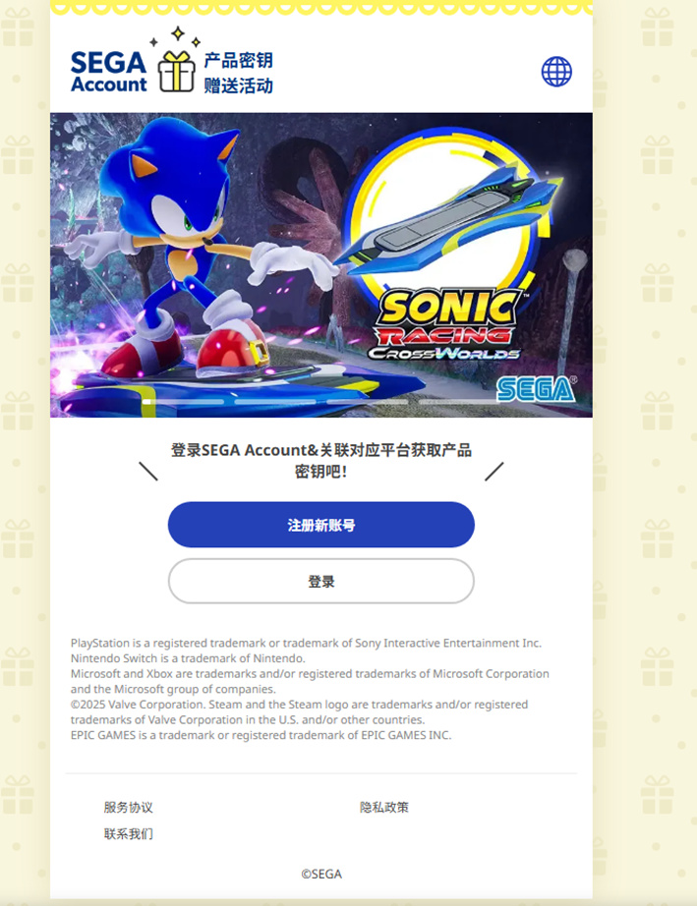
Task: Click the 产品密钥赠送活动 title text
Action: click(x=238, y=73)
